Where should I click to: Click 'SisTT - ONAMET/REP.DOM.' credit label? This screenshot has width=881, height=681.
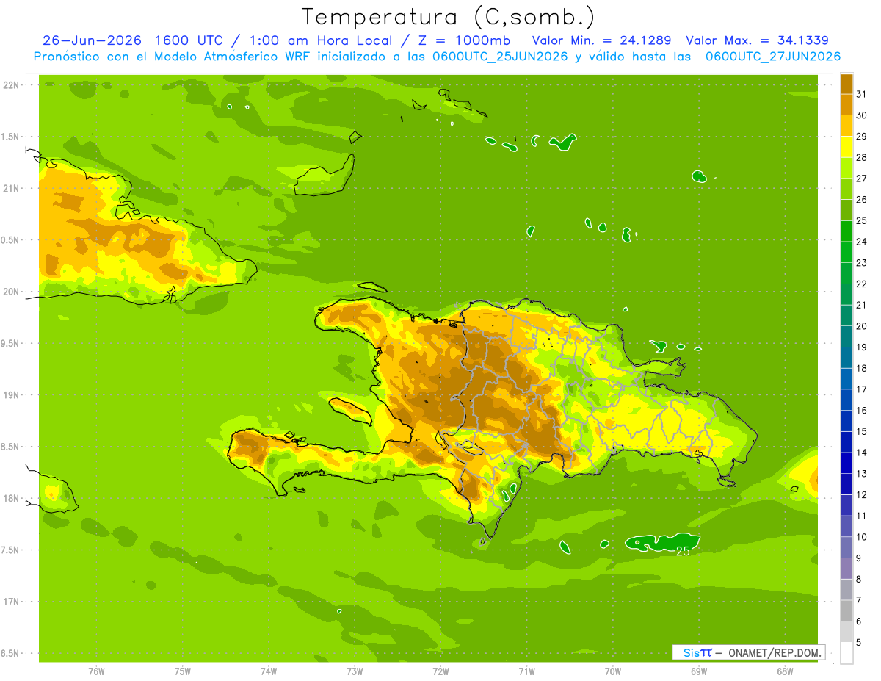(x=749, y=652)
